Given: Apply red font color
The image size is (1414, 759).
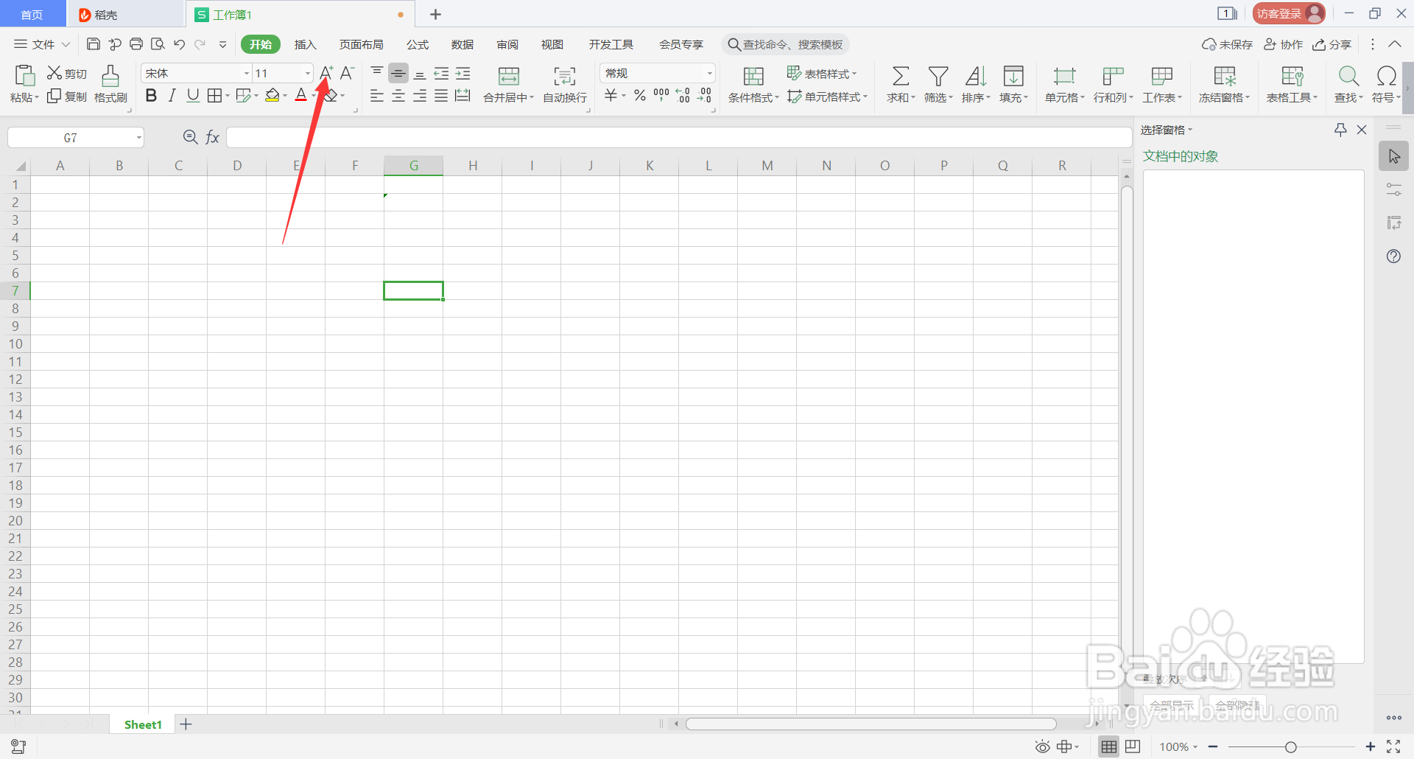Looking at the screenshot, I should tap(300, 95).
